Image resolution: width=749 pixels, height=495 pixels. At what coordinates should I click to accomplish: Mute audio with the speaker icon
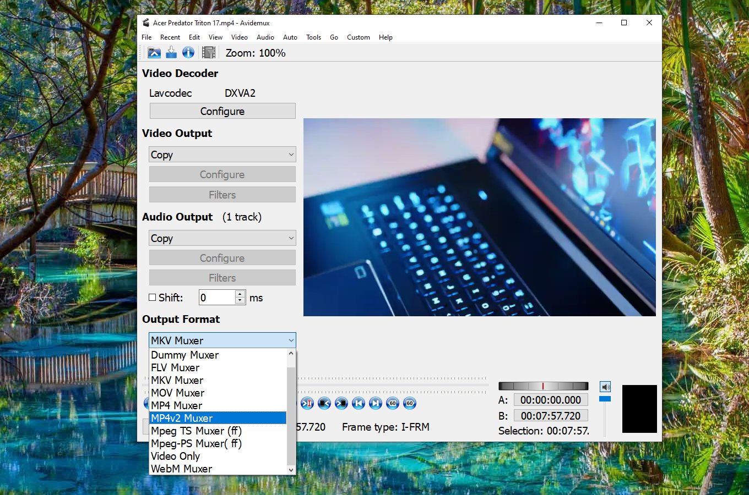(x=605, y=387)
